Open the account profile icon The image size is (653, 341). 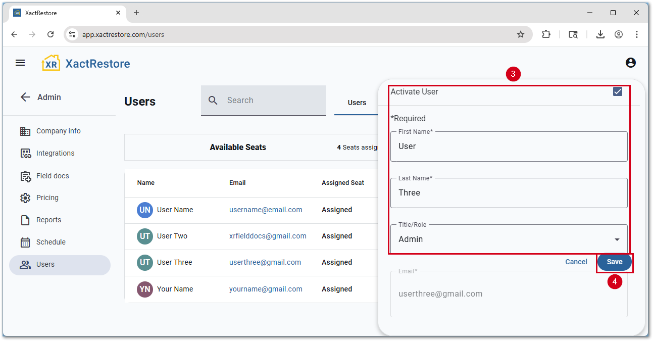630,63
